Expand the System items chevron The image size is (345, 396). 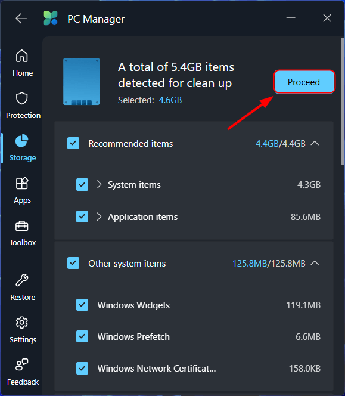point(99,185)
